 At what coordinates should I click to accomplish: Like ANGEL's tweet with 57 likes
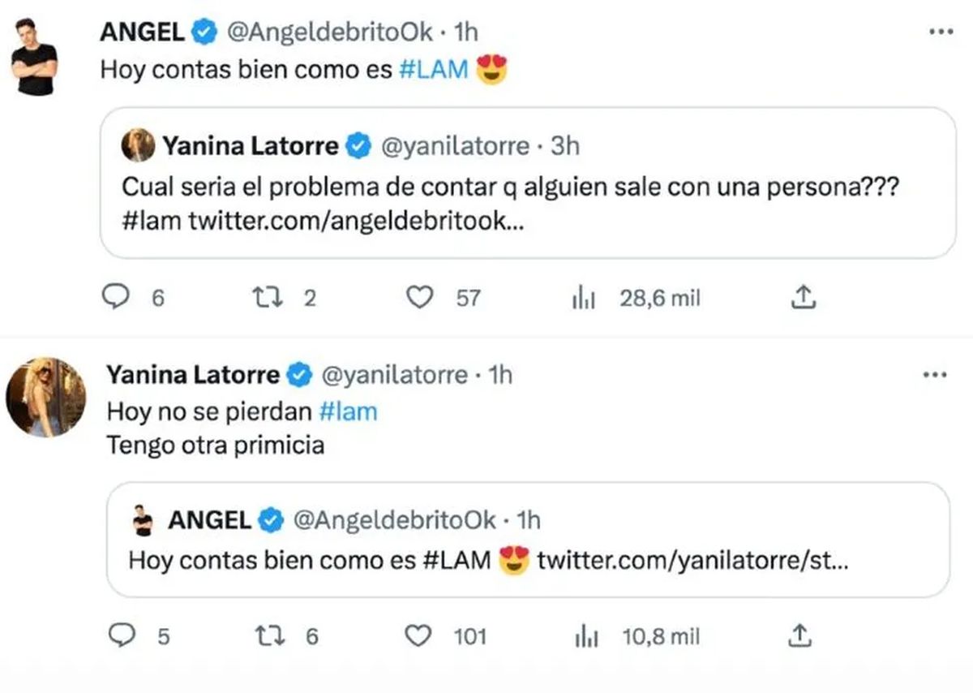click(419, 299)
